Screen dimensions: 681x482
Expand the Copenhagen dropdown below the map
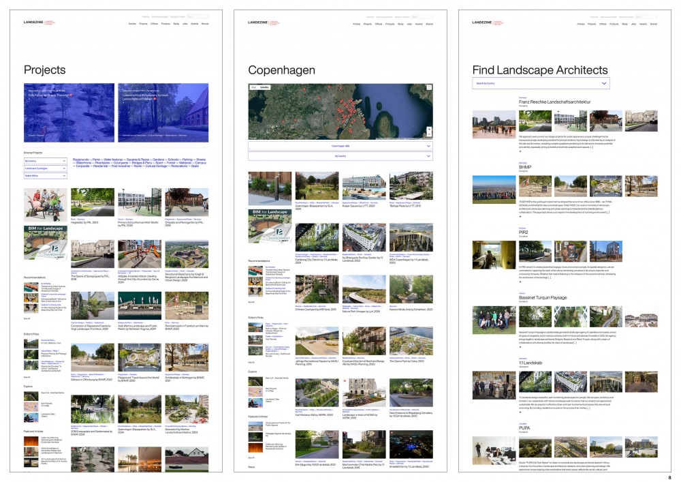click(340, 146)
